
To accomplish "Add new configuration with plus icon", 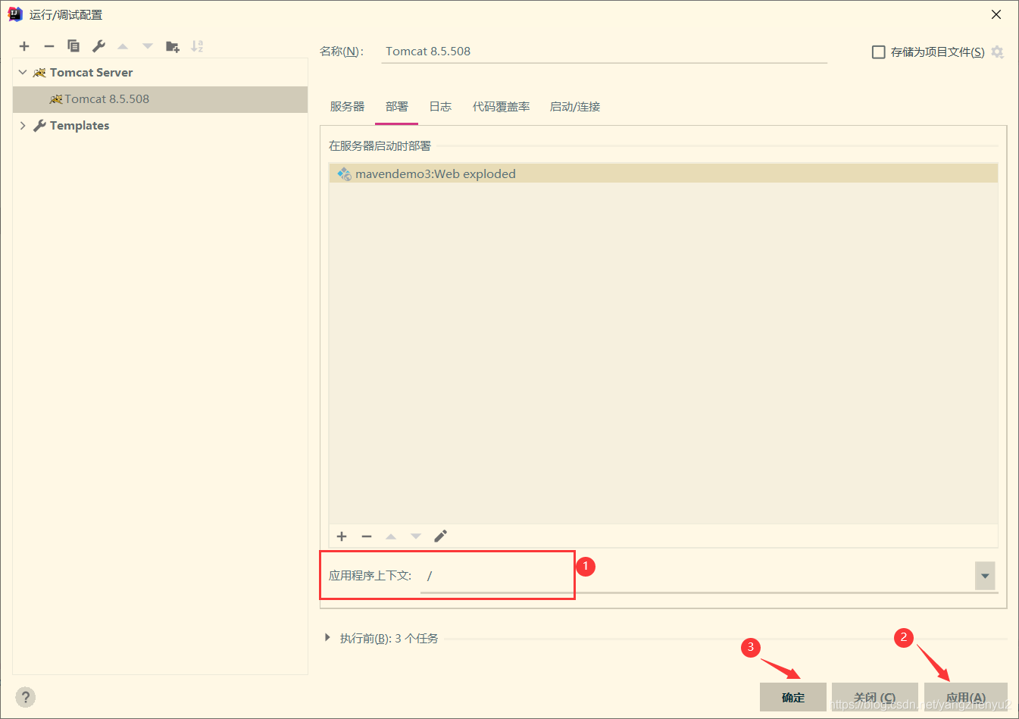I will coord(24,46).
